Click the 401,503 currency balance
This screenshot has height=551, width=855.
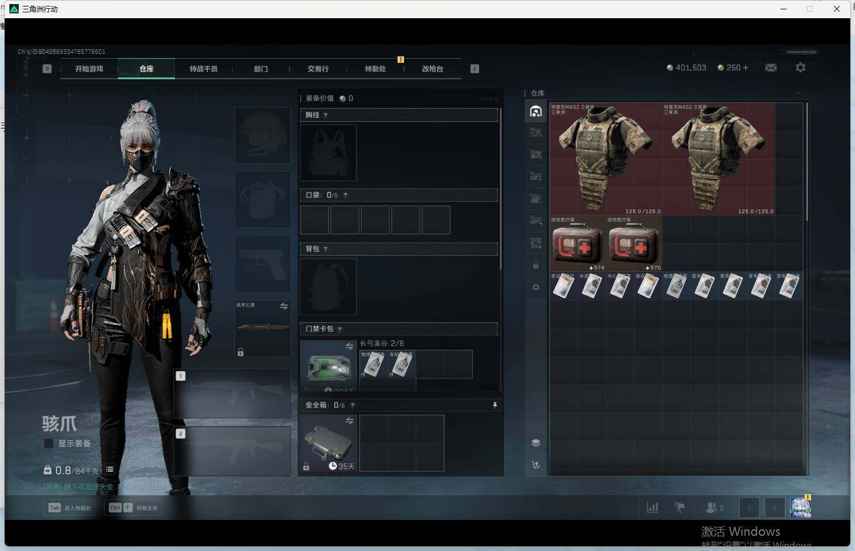(686, 68)
